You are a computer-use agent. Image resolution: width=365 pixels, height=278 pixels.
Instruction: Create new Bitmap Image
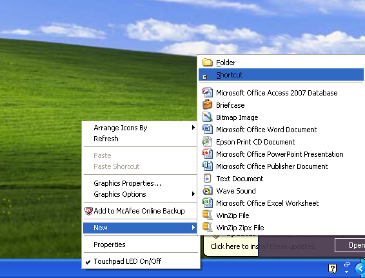coord(281,117)
